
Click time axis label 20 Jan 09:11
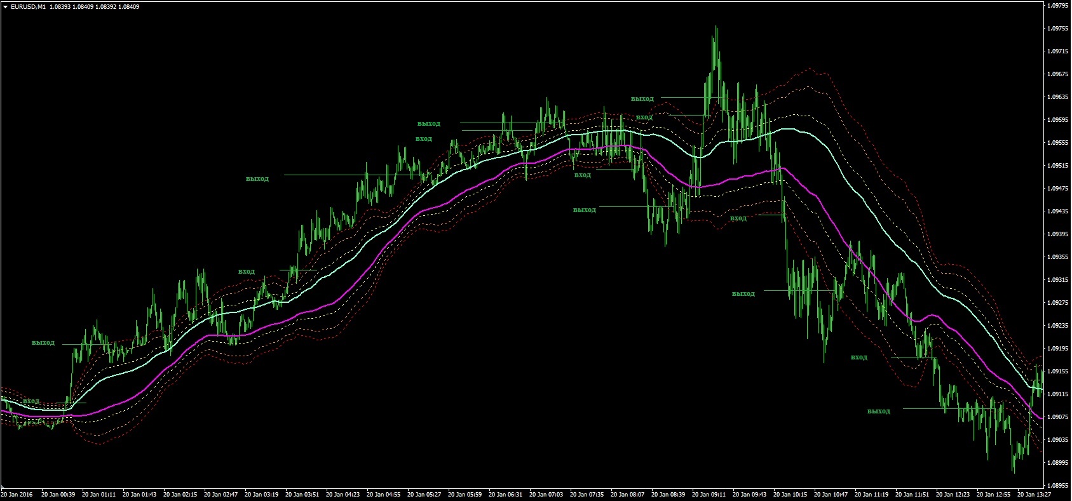point(709,494)
